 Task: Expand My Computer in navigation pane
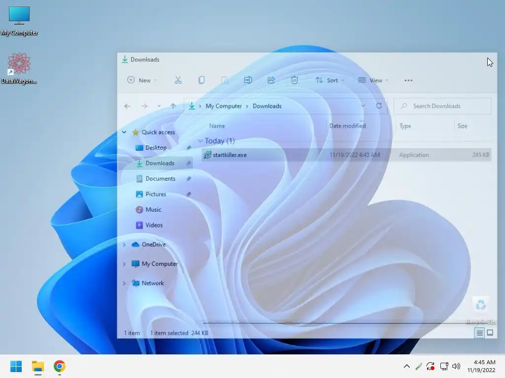(124, 264)
